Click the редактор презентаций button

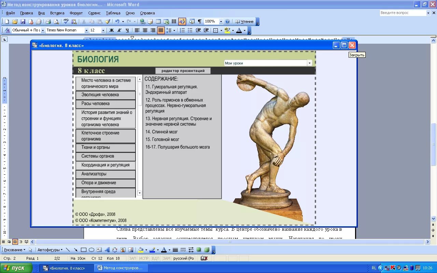click(x=183, y=71)
